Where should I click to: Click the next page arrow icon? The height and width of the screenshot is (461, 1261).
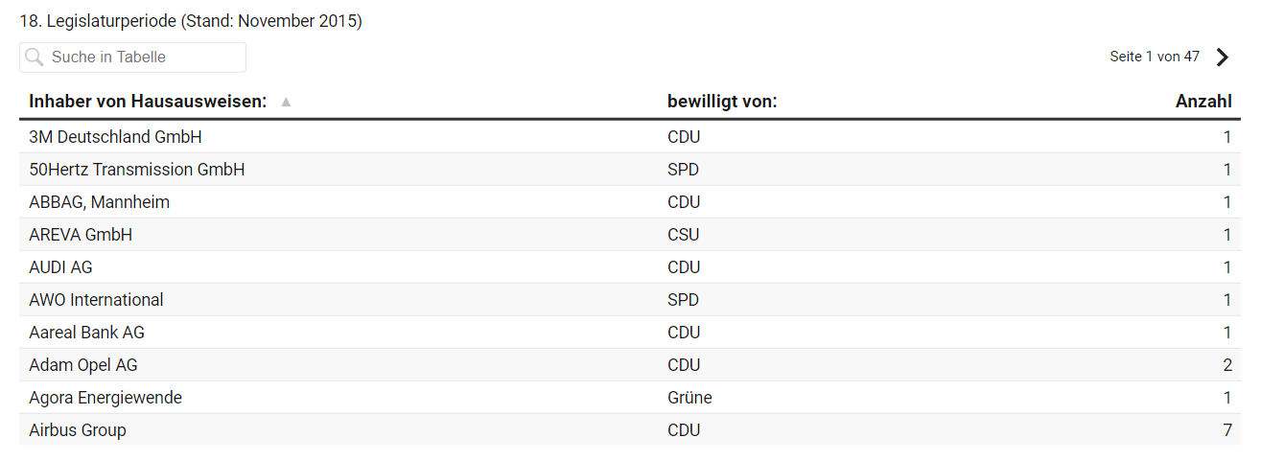tap(1222, 58)
